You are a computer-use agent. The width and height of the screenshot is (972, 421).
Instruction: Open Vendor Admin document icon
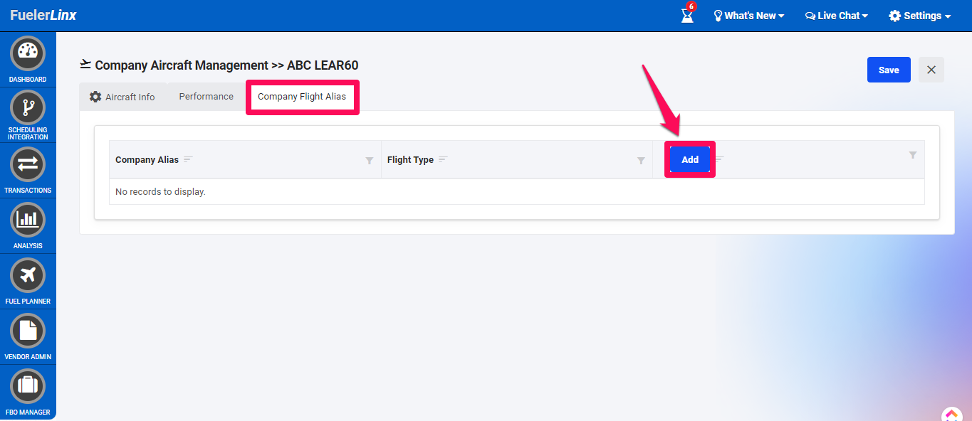(x=28, y=331)
